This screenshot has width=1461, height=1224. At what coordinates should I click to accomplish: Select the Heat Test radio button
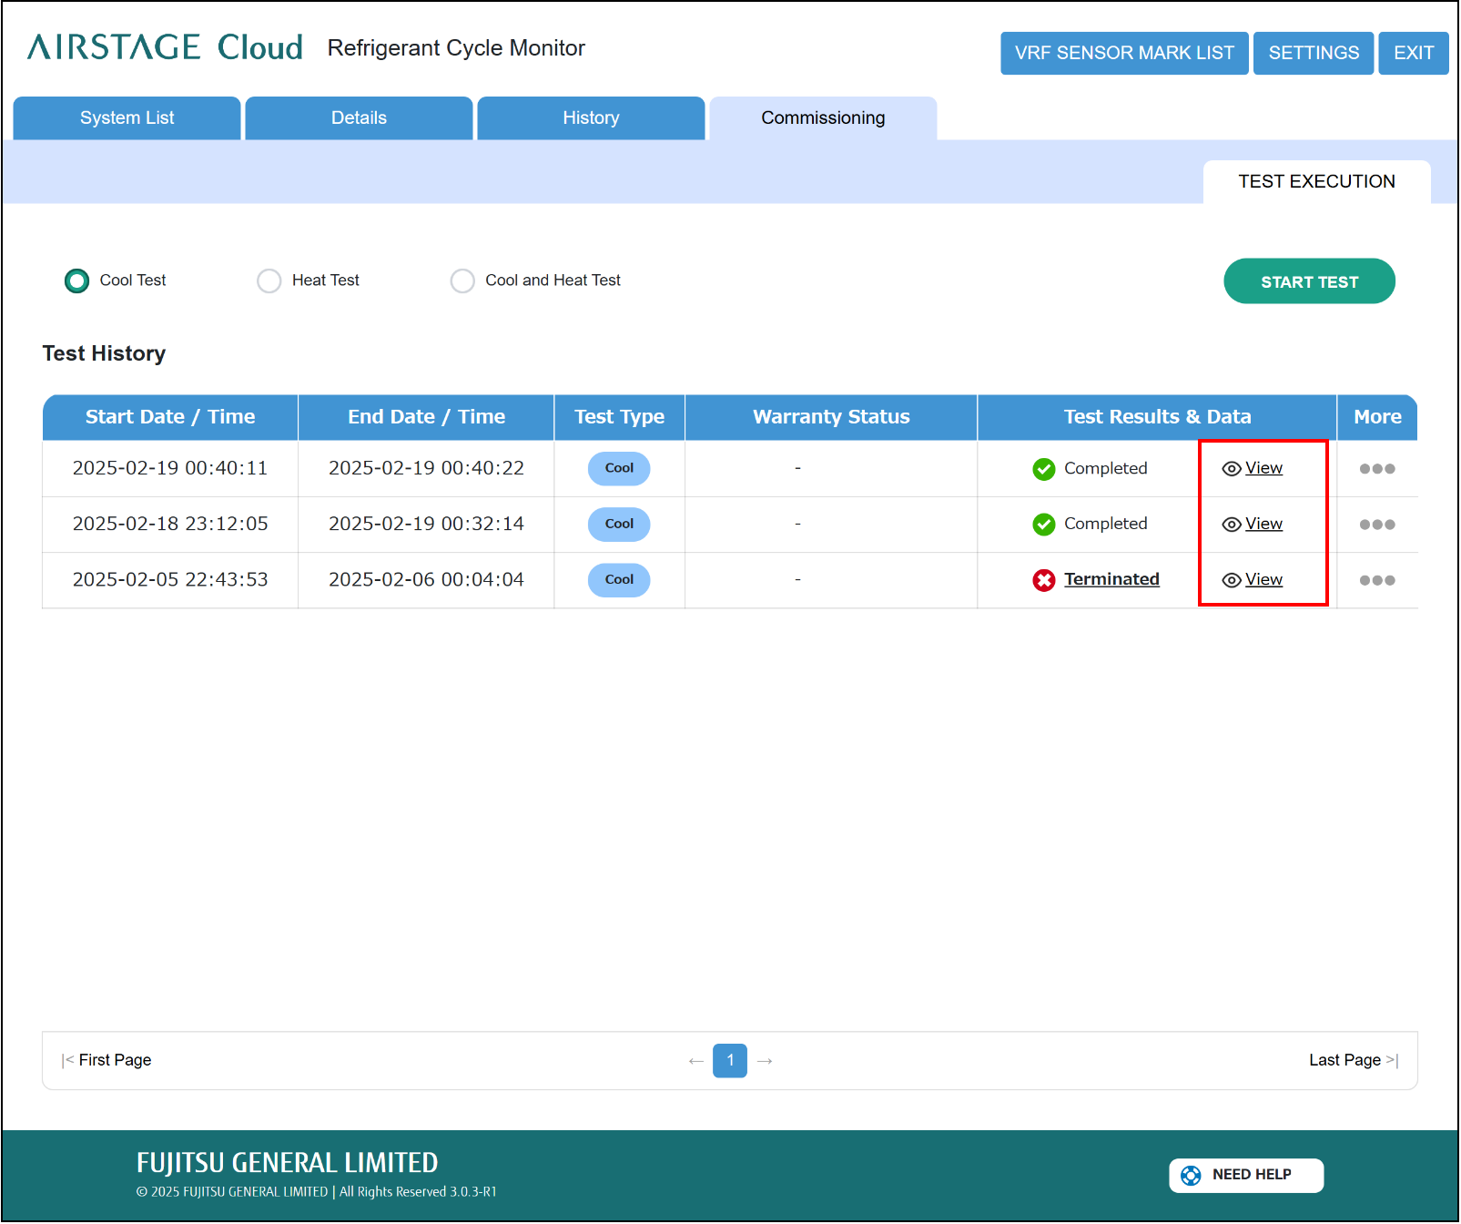coord(269,280)
